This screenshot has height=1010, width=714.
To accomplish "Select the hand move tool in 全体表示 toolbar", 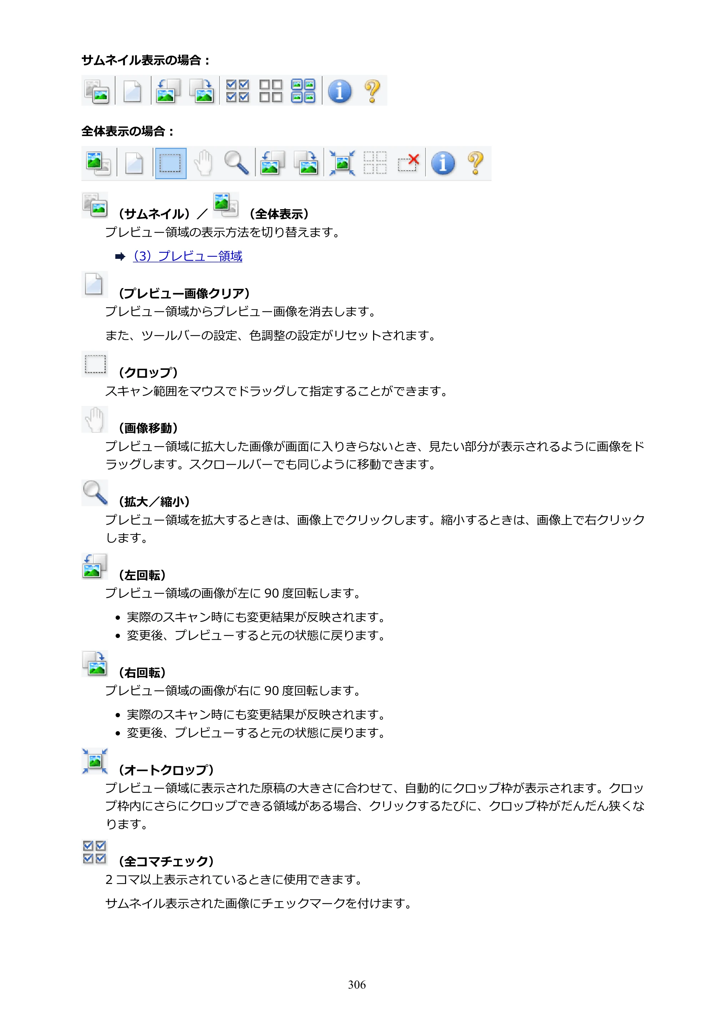I will point(204,163).
